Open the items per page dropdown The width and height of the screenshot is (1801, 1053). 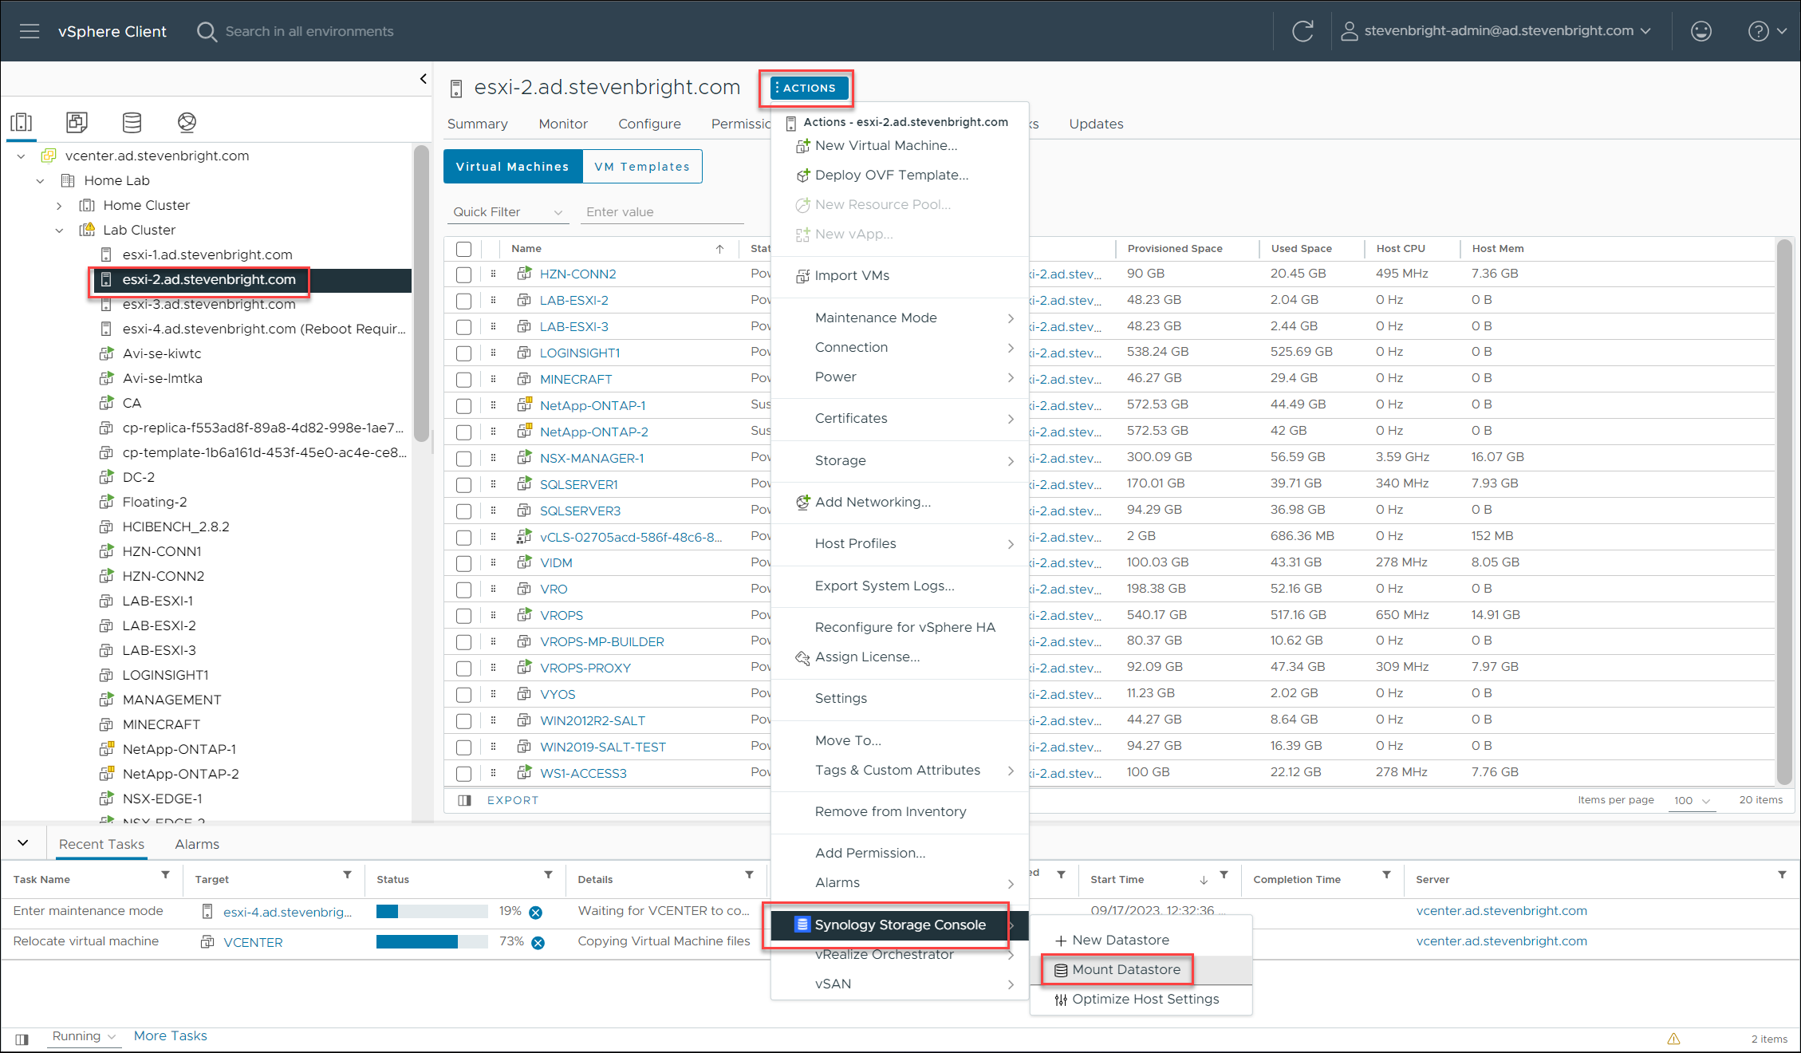point(1691,800)
